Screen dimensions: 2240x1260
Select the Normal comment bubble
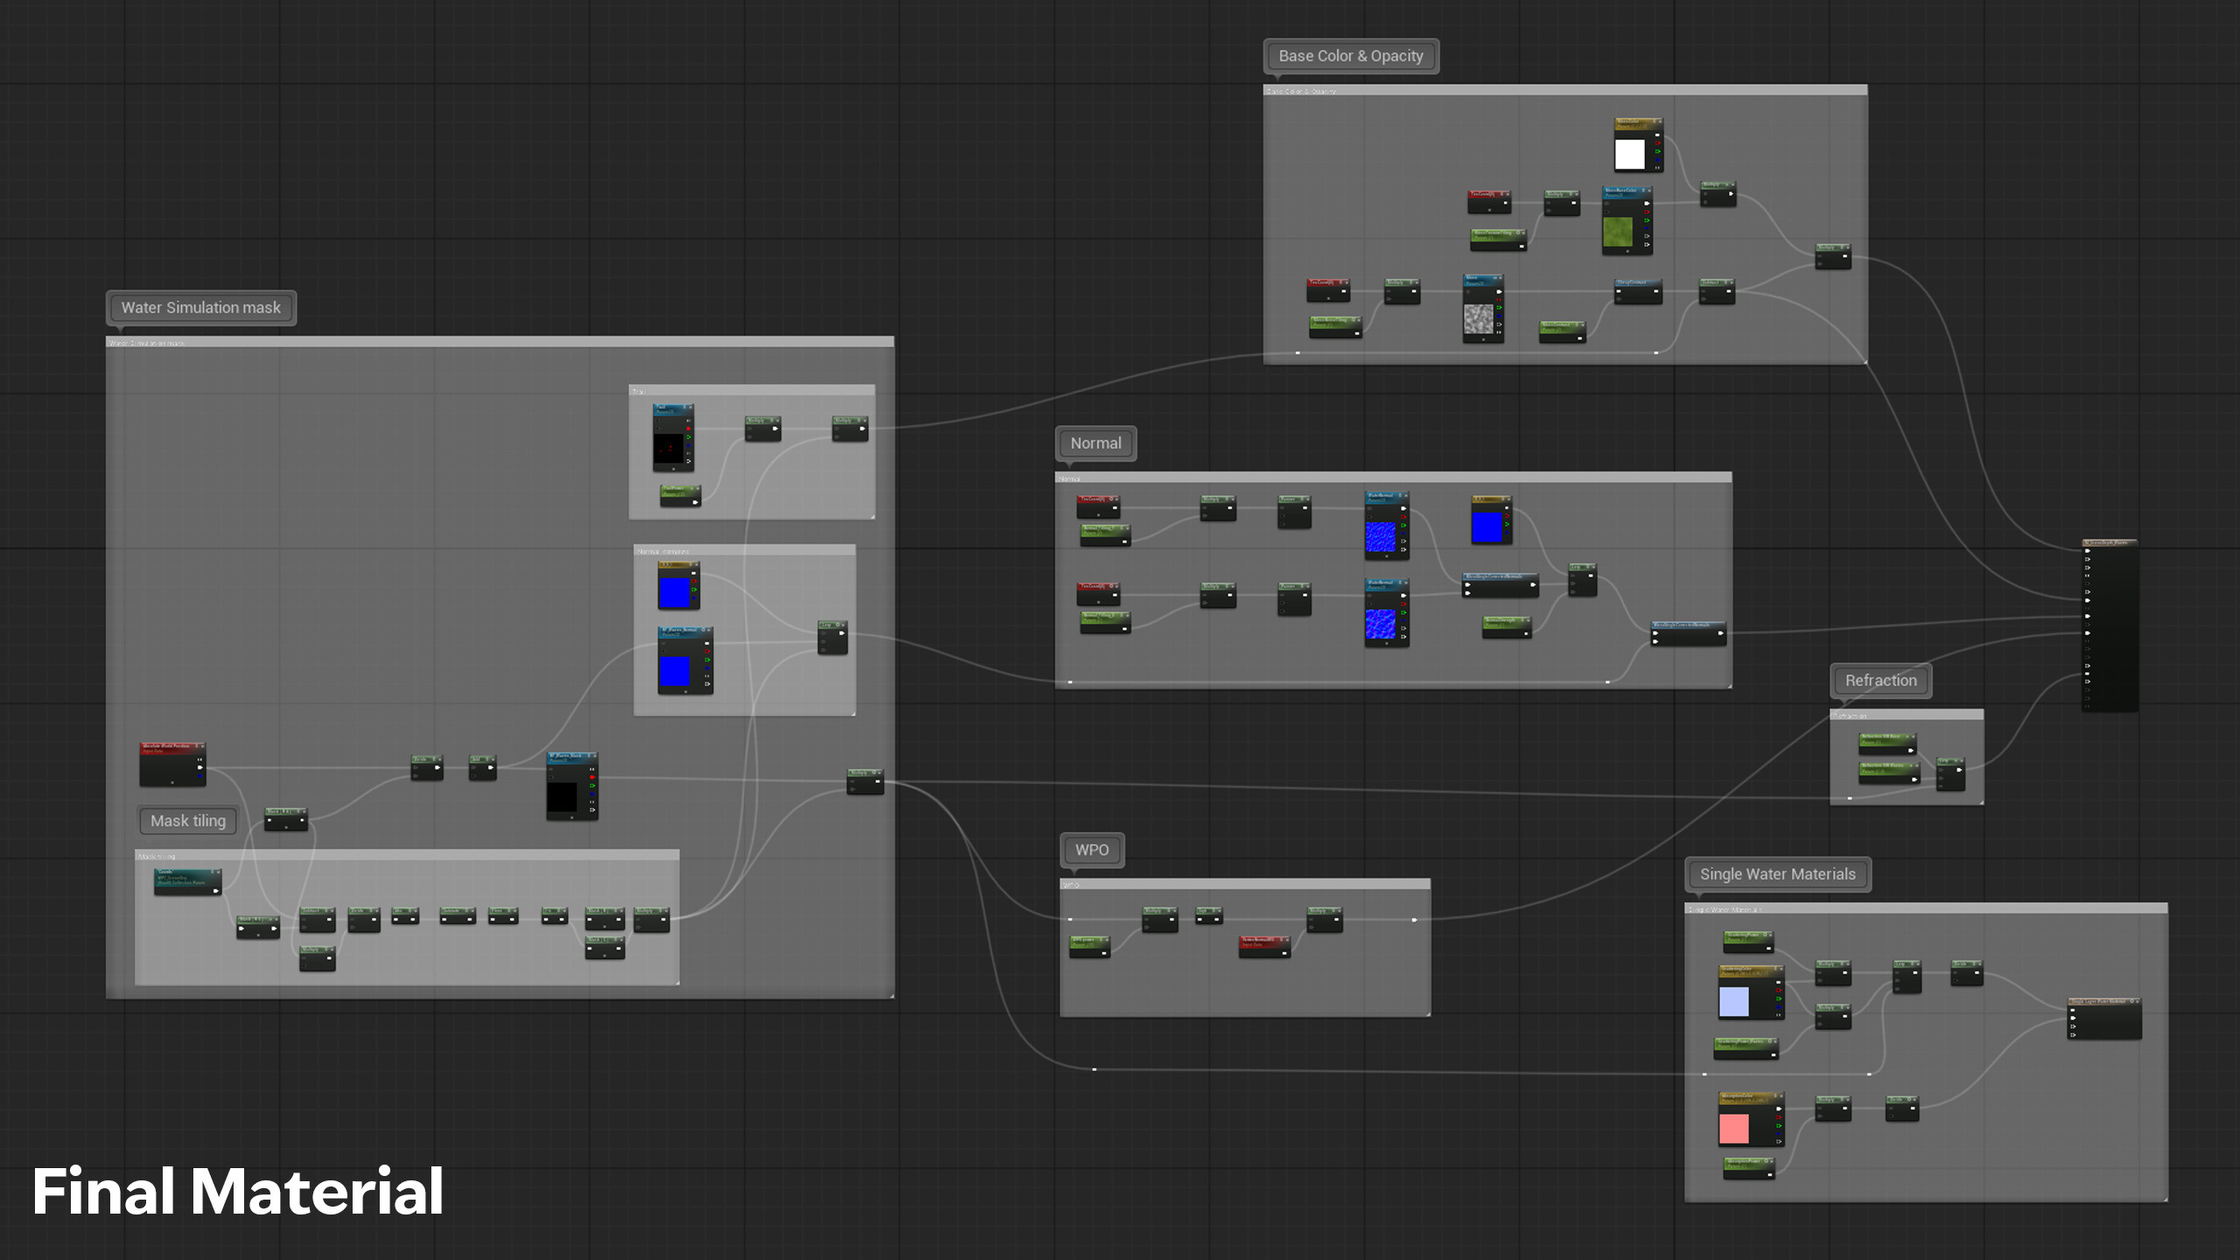(x=1095, y=444)
